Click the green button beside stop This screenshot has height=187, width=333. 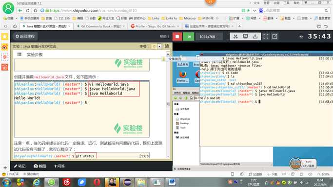[189, 37]
